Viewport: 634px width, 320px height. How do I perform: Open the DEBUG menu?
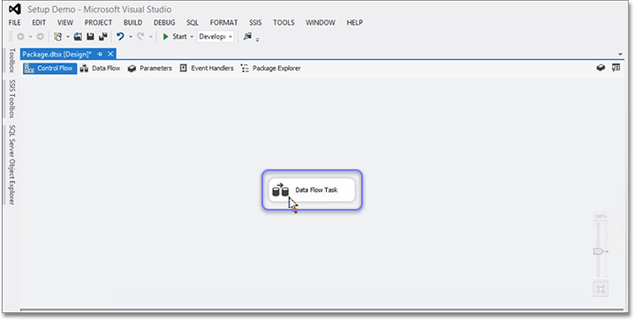tap(164, 23)
